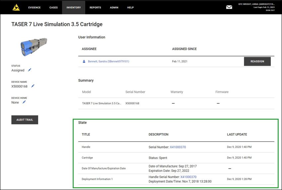This screenshot has width=282, height=190.
Task: Click the Device Home value None
Action: click(x=15, y=102)
